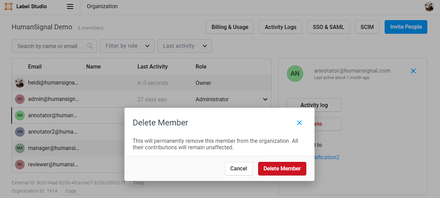
Task: Click the search magnifier icon
Action: [x=90, y=46]
